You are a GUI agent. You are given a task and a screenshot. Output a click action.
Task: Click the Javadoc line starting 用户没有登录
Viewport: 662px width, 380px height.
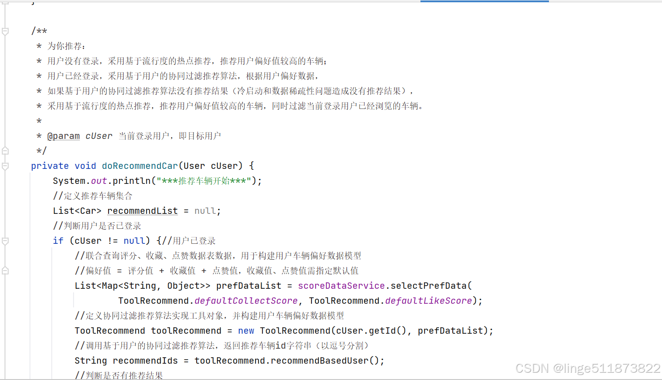coord(187,61)
